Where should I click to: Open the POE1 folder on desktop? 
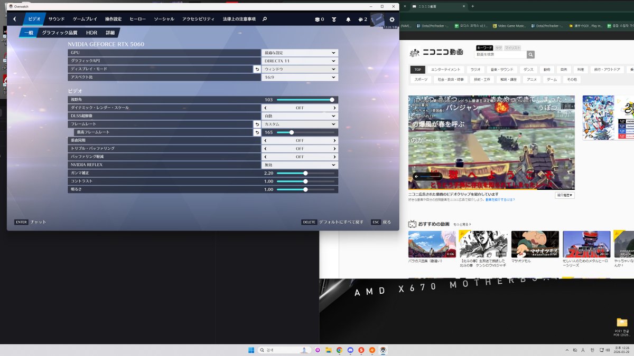pyautogui.click(x=621, y=326)
